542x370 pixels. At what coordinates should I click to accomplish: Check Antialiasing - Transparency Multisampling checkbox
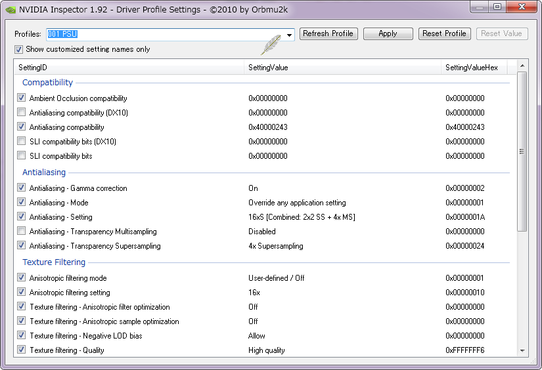point(22,231)
